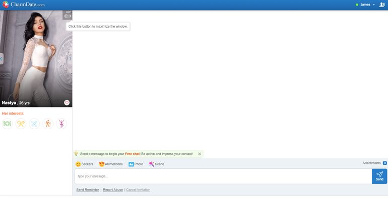Click the Send Reminder link
Screen dimensions: 388x198
pos(88,190)
